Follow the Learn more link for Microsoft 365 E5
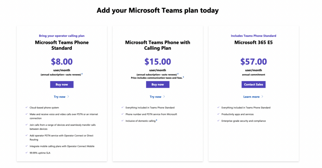322x168 pixels. tap(251, 97)
